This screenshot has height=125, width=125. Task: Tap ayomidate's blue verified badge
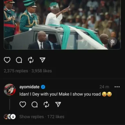(43, 87)
